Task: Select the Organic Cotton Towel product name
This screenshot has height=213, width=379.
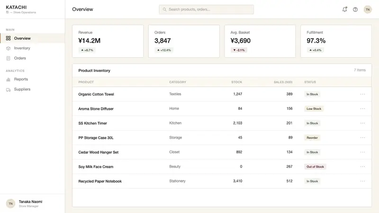Action: 96,94
